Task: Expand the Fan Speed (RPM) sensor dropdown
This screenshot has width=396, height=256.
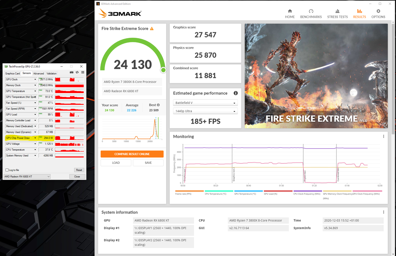Action: [35, 108]
